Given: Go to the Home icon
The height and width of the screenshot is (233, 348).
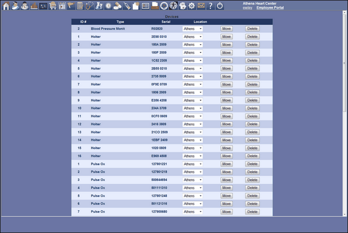Looking at the screenshot, I should point(6,6).
